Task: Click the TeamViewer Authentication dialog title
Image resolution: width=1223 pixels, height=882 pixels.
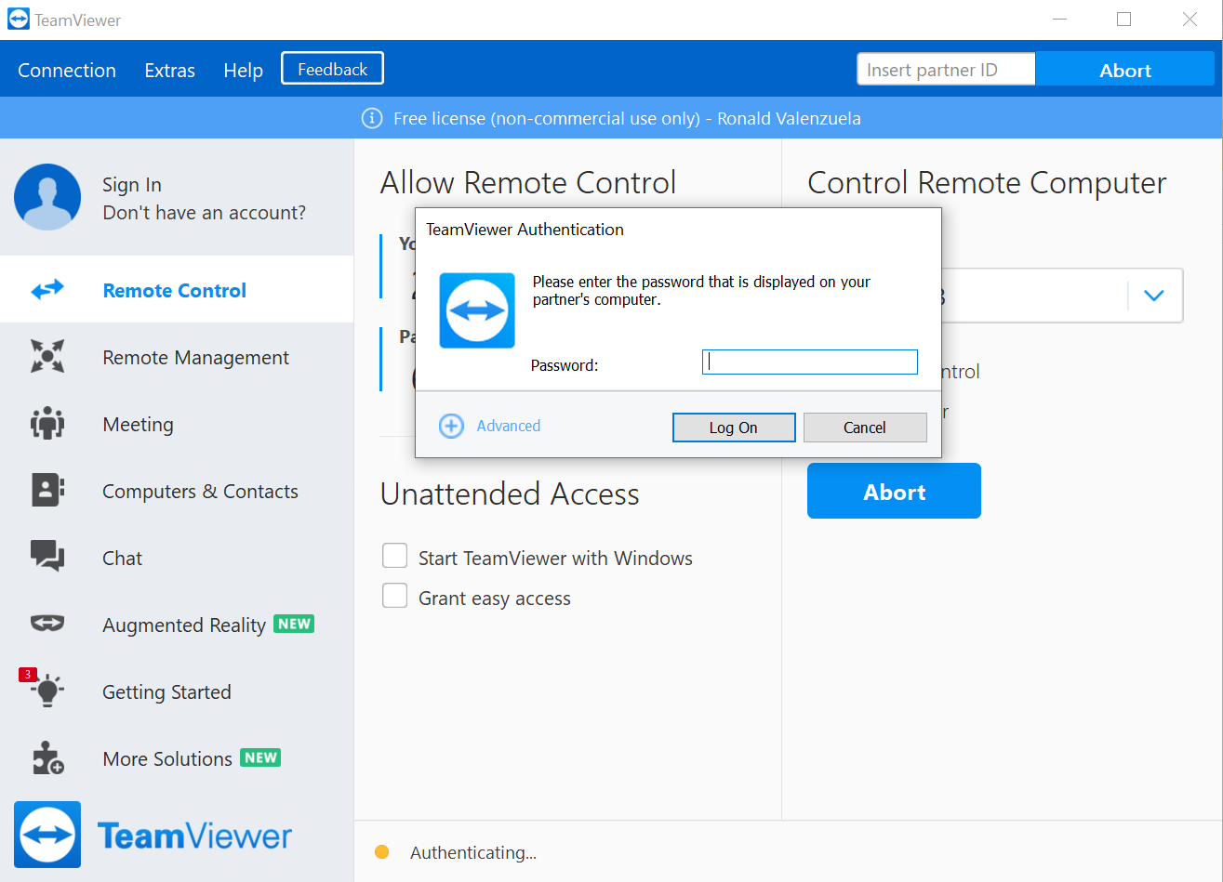Action: pos(525,230)
